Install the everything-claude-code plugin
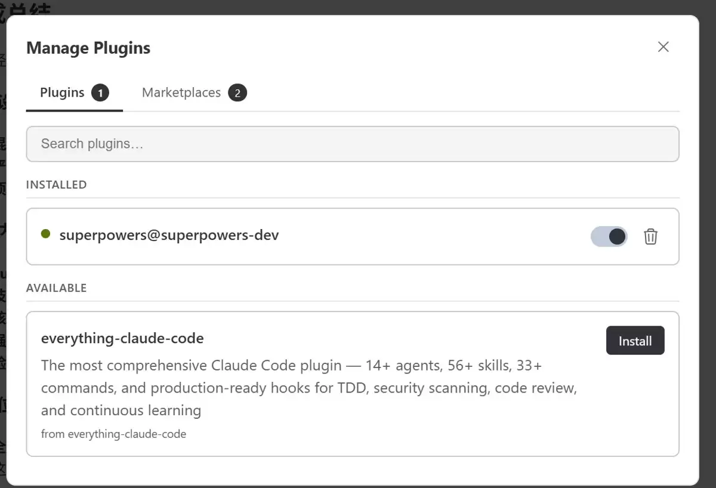The image size is (716, 488). tap(635, 341)
